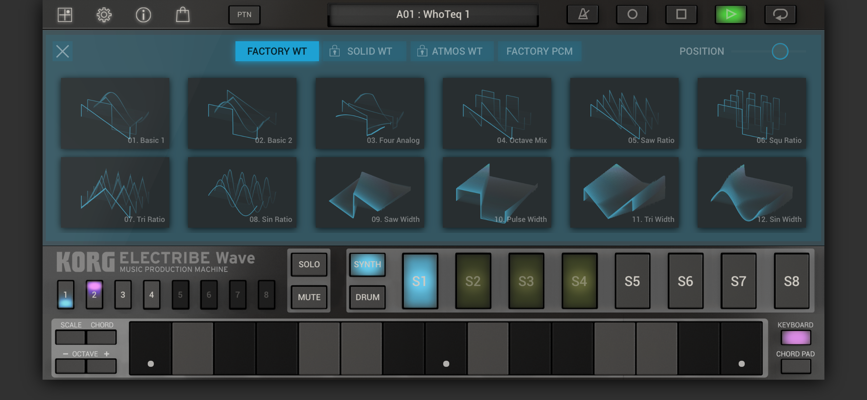
Task: Toggle the metronome icon
Action: click(583, 14)
